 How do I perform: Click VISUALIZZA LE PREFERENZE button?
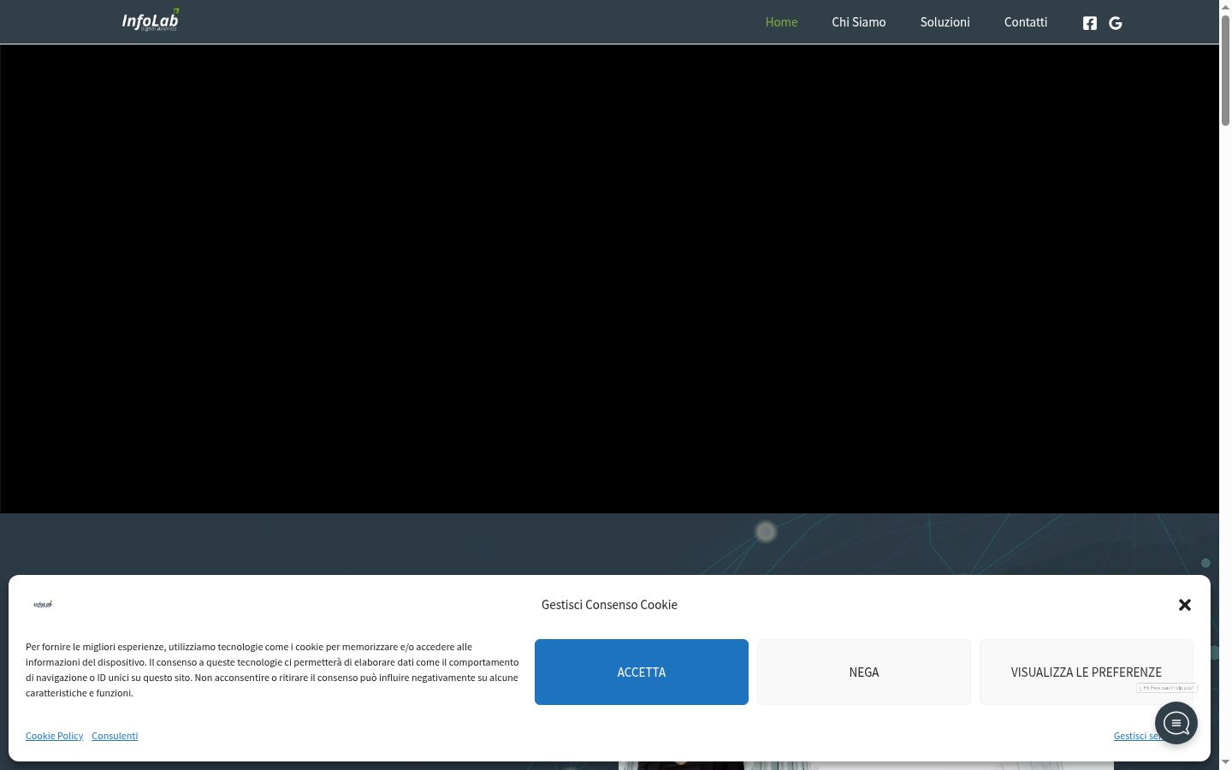(1087, 672)
